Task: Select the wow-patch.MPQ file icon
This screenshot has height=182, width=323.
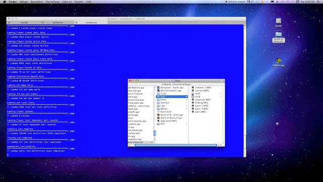Action: click(158, 121)
